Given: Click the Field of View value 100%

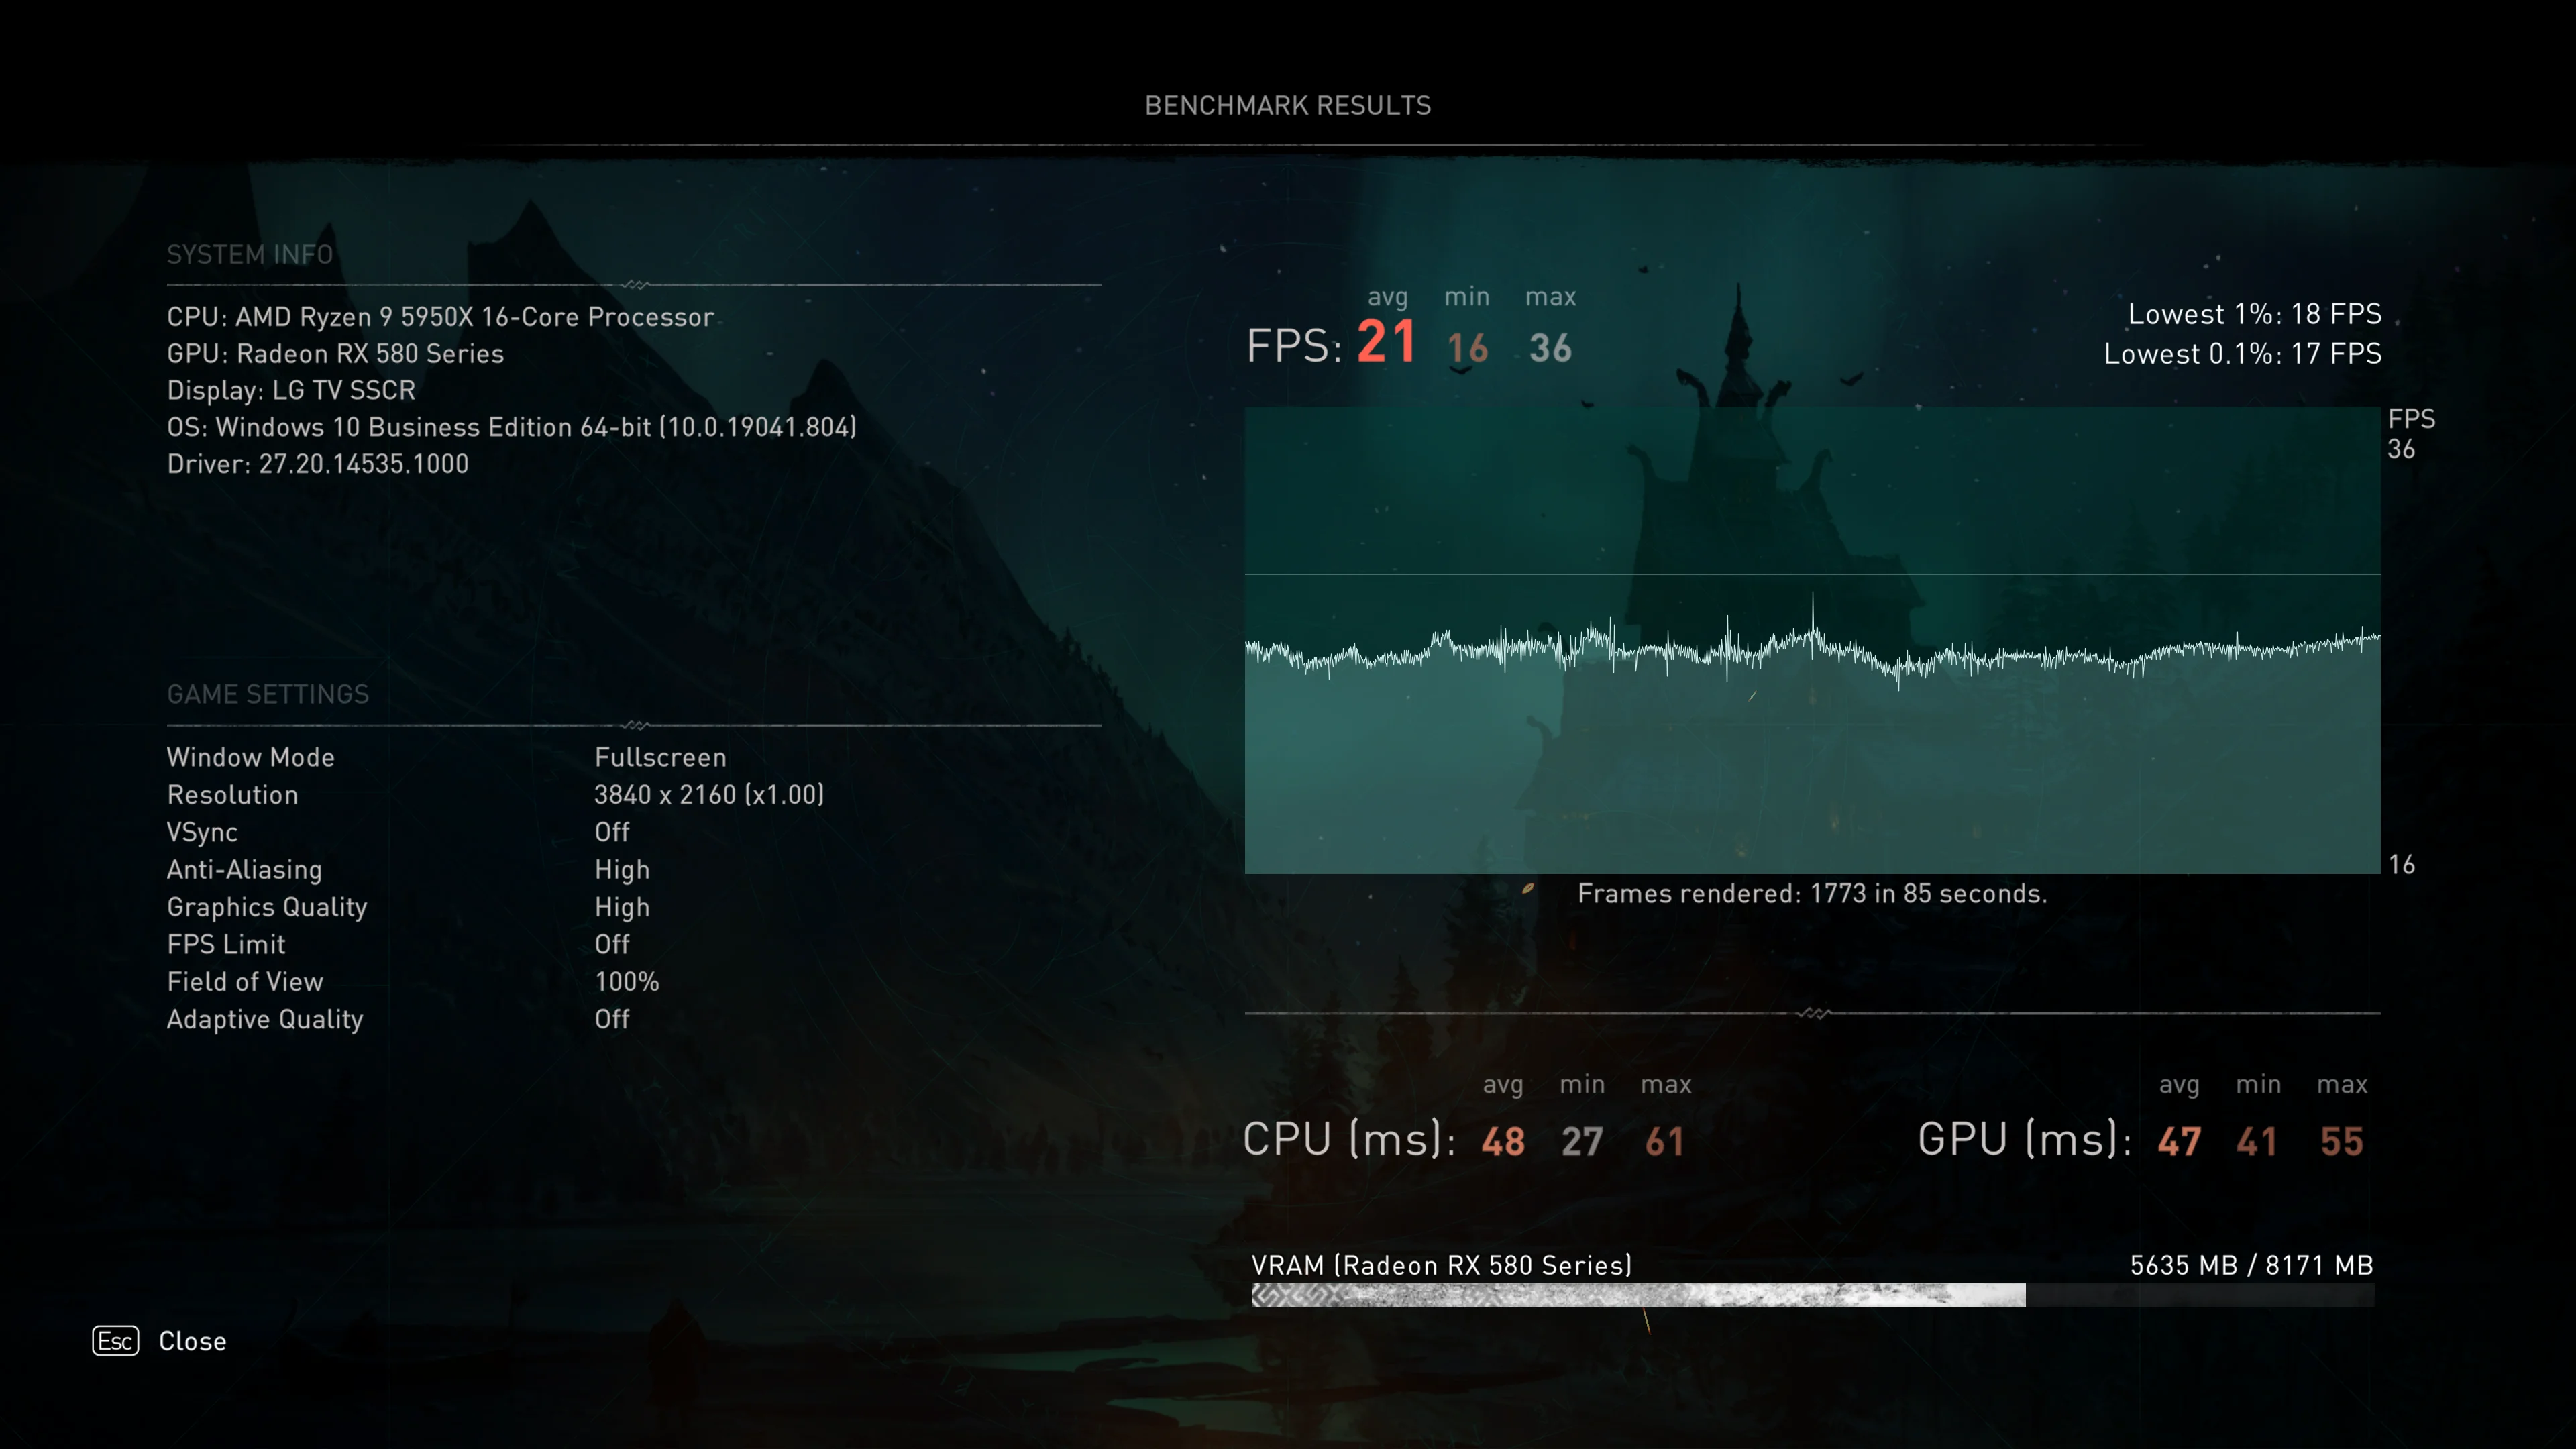Looking at the screenshot, I should pos(627,982).
